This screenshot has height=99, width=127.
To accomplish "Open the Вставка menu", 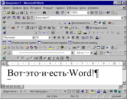I will [x=36, y=8].
